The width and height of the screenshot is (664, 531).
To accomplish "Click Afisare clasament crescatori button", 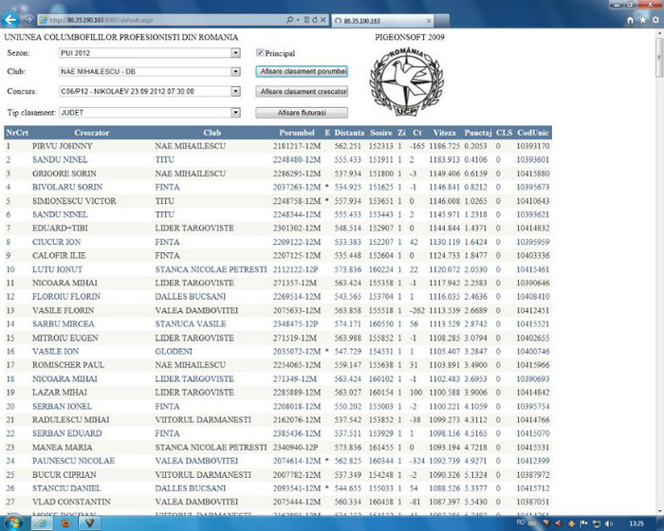I will [x=302, y=91].
